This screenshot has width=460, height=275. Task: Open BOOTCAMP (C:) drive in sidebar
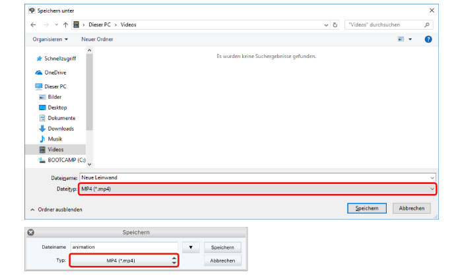coord(66,160)
